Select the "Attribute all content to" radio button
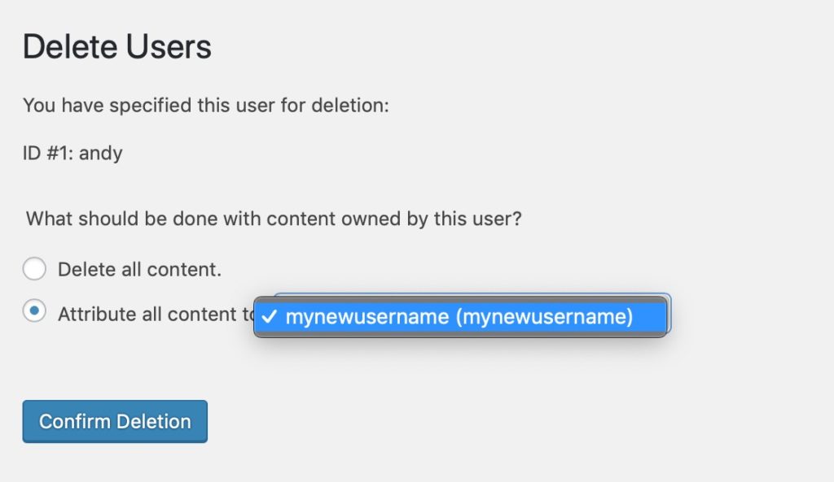This screenshot has height=482, width=834. point(34,312)
